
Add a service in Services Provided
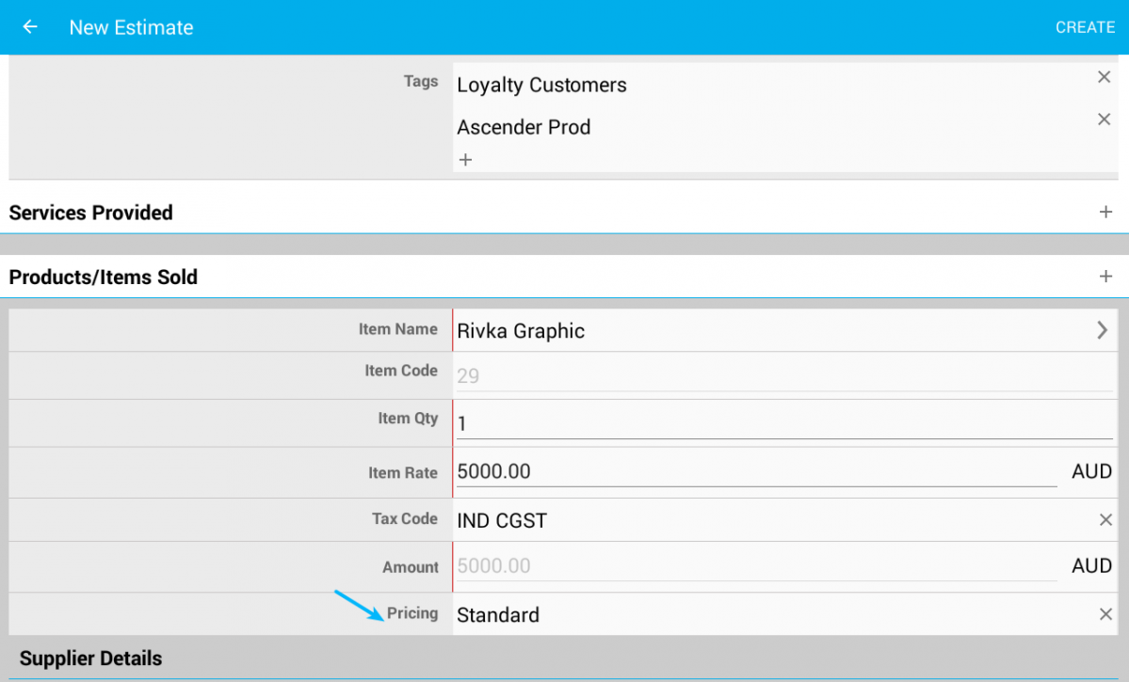coord(1105,213)
